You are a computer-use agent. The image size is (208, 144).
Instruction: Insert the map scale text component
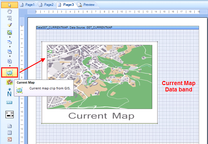pyautogui.click(x=9, y=102)
